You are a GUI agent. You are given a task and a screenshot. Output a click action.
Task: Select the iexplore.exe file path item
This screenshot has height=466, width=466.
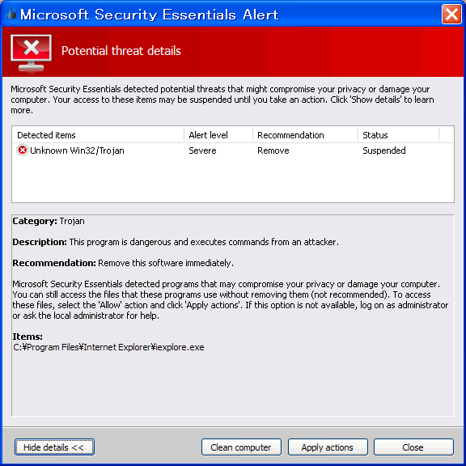point(108,347)
